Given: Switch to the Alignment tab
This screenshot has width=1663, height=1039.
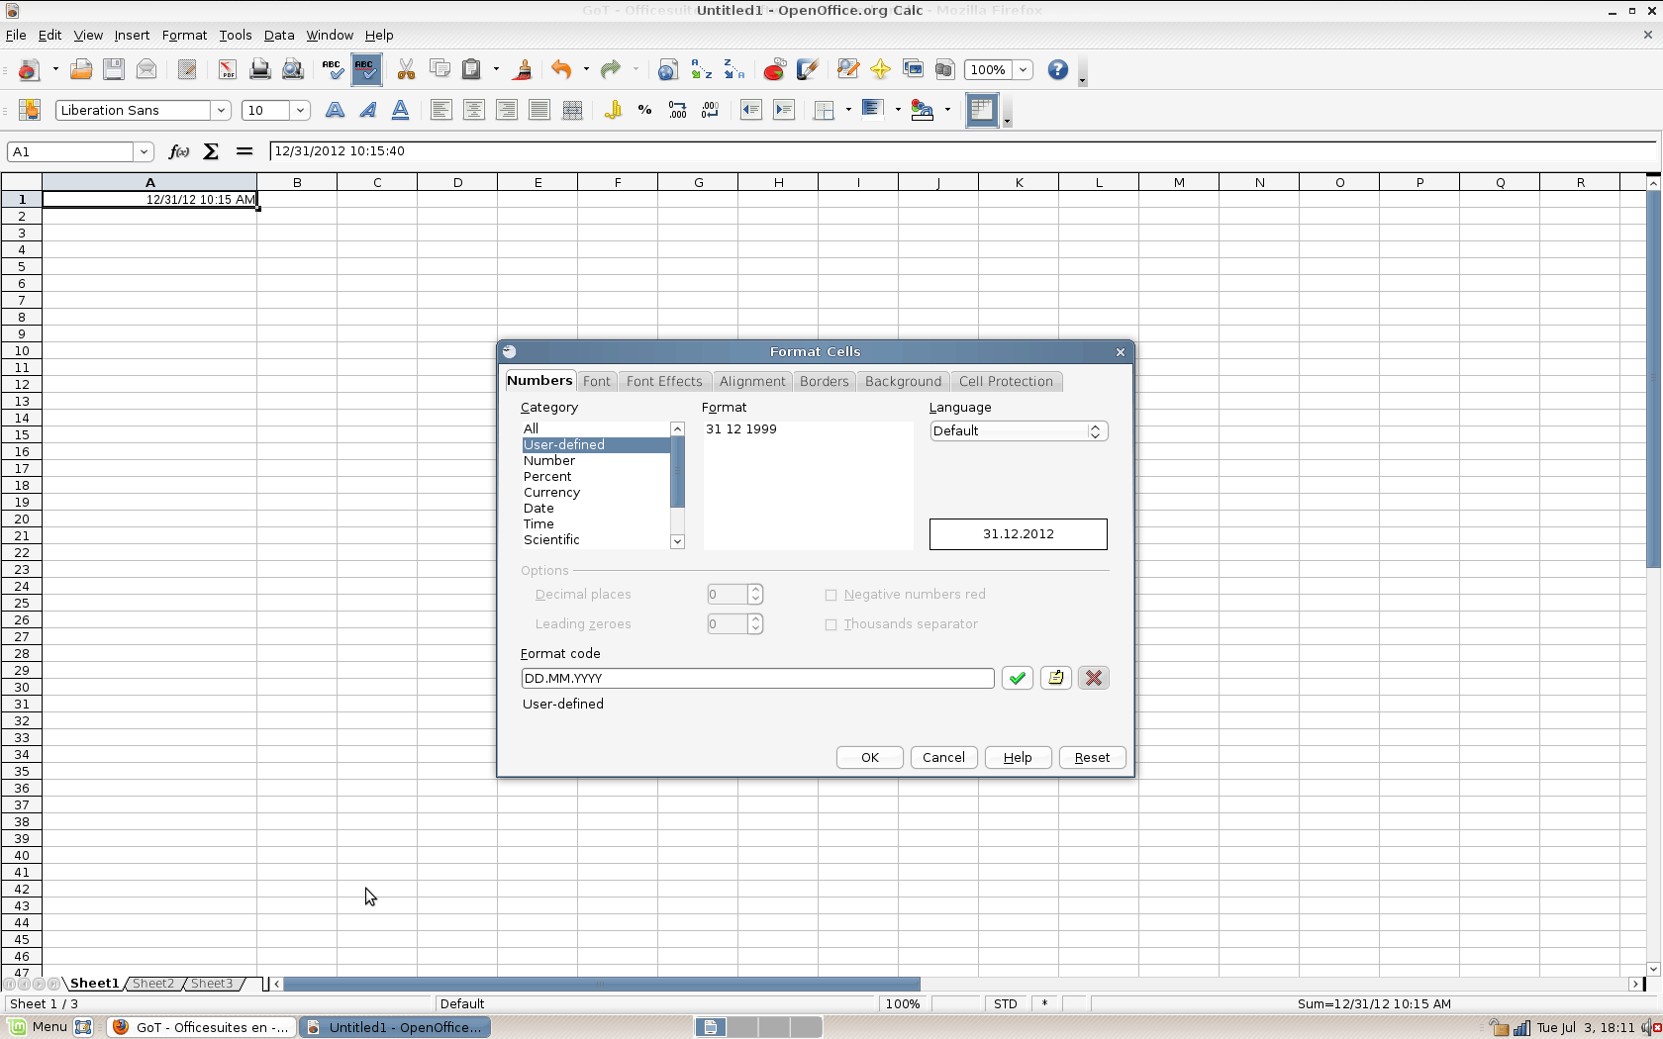Looking at the screenshot, I should point(752,381).
